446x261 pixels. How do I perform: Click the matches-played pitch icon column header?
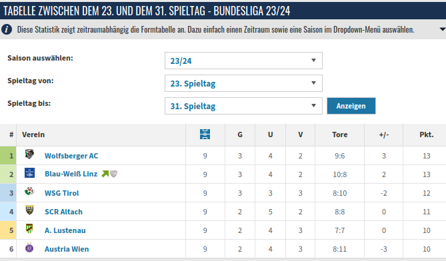pyautogui.click(x=205, y=134)
